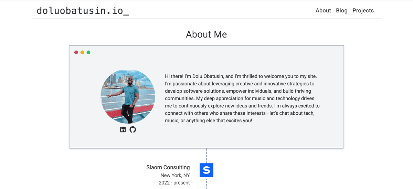Click the dashed timeline connector line

pyautogui.click(x=206, y=156)
